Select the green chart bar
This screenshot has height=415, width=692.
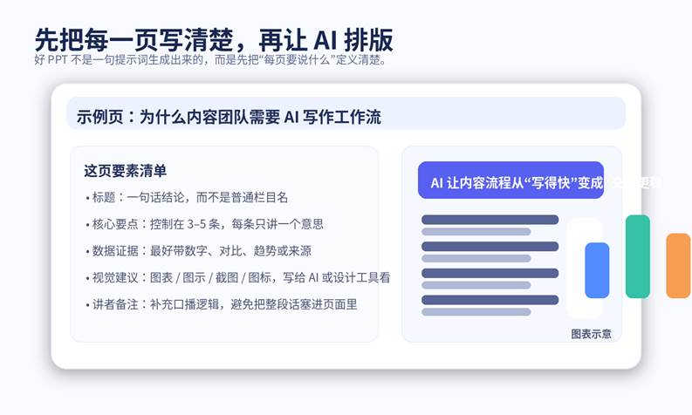[x=638, y=256]
